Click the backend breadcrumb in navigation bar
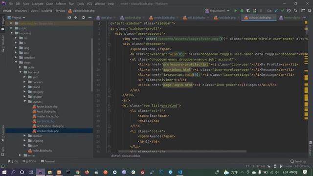The width and height of the screenshot is (313, 176). click(46, 11)
